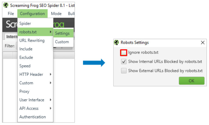The width and height of the screenshot is (209, 125).
Task: Expand the Custom submenu arrow in Configuration menu
Action: pos(51,83)
